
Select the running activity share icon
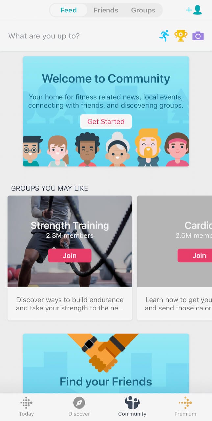(164, 36)
